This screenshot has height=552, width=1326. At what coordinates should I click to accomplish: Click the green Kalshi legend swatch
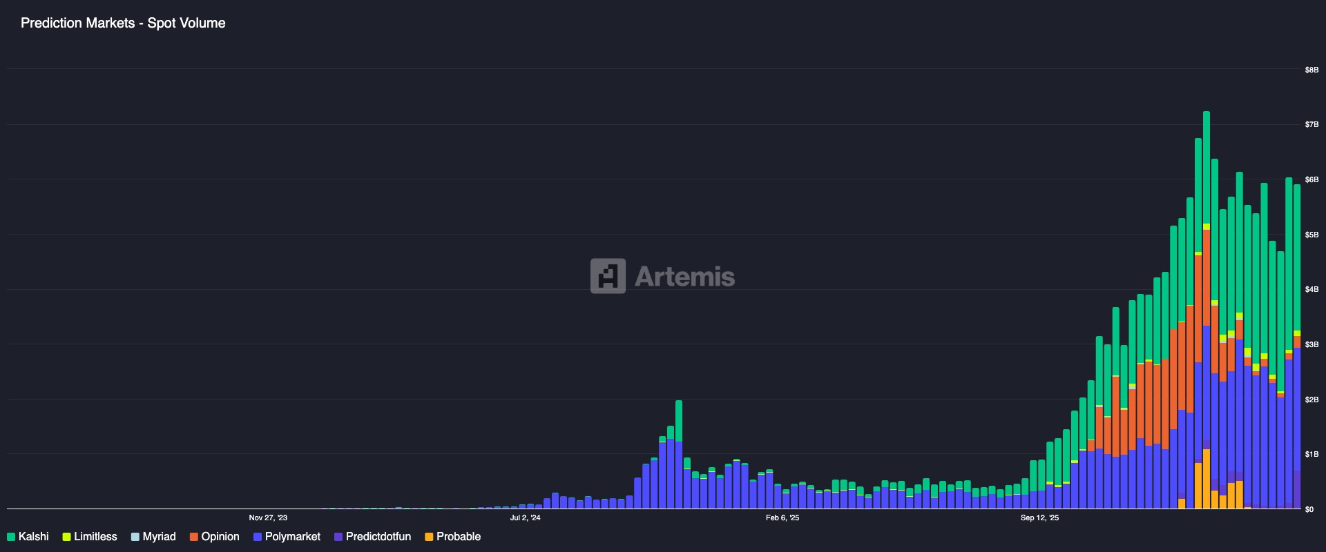pos(11,537)
